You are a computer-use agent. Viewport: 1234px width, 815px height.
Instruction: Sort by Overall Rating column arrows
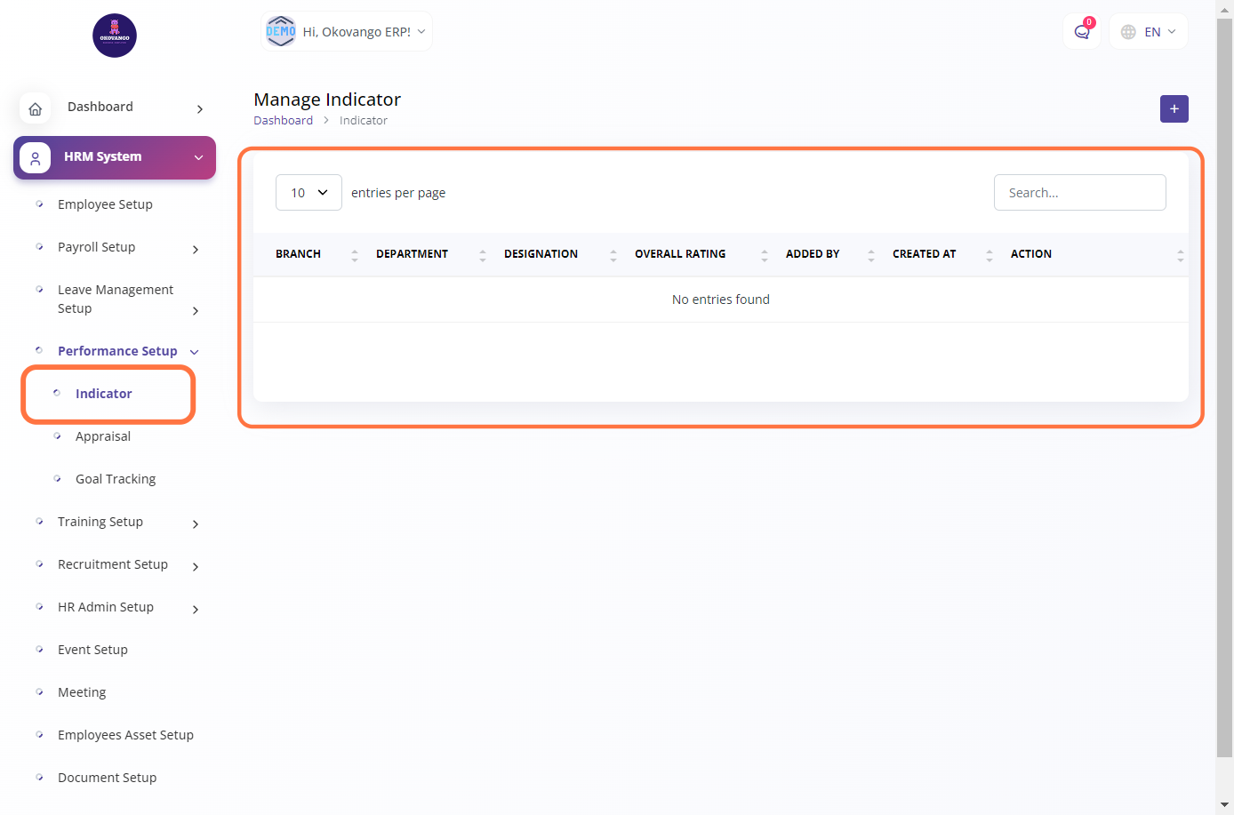point(764,255)
